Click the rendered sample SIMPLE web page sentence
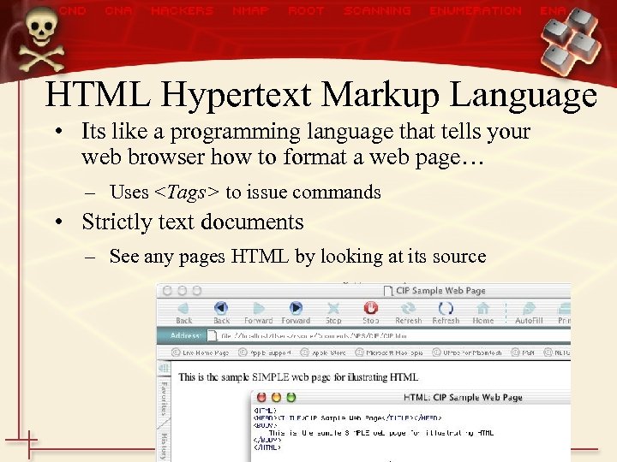The height and width of the screenshot is (462, 617). (298, 377)
